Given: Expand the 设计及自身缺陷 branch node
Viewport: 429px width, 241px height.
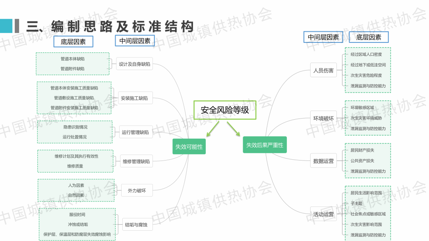Looking at the screenshot, I should [134, 64].
